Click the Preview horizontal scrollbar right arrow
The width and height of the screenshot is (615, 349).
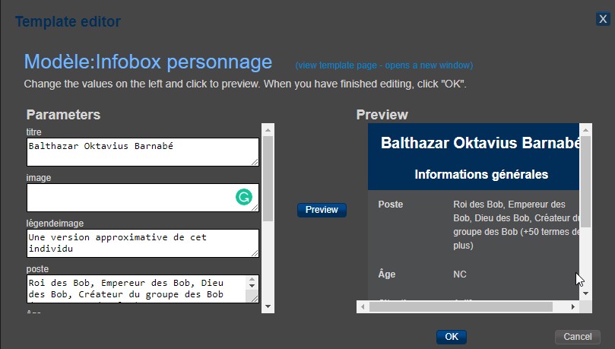click(x=573, y=306)
